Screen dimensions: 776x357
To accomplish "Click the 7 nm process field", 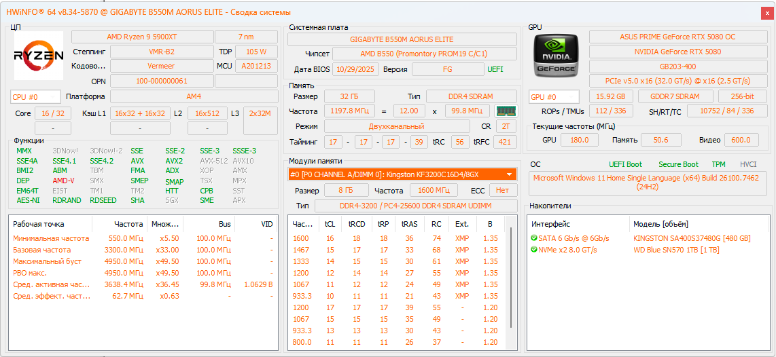I will [x=247, y=37].
